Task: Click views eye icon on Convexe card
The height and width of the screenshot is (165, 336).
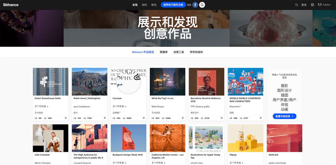Action: click(x=124, y=118)
